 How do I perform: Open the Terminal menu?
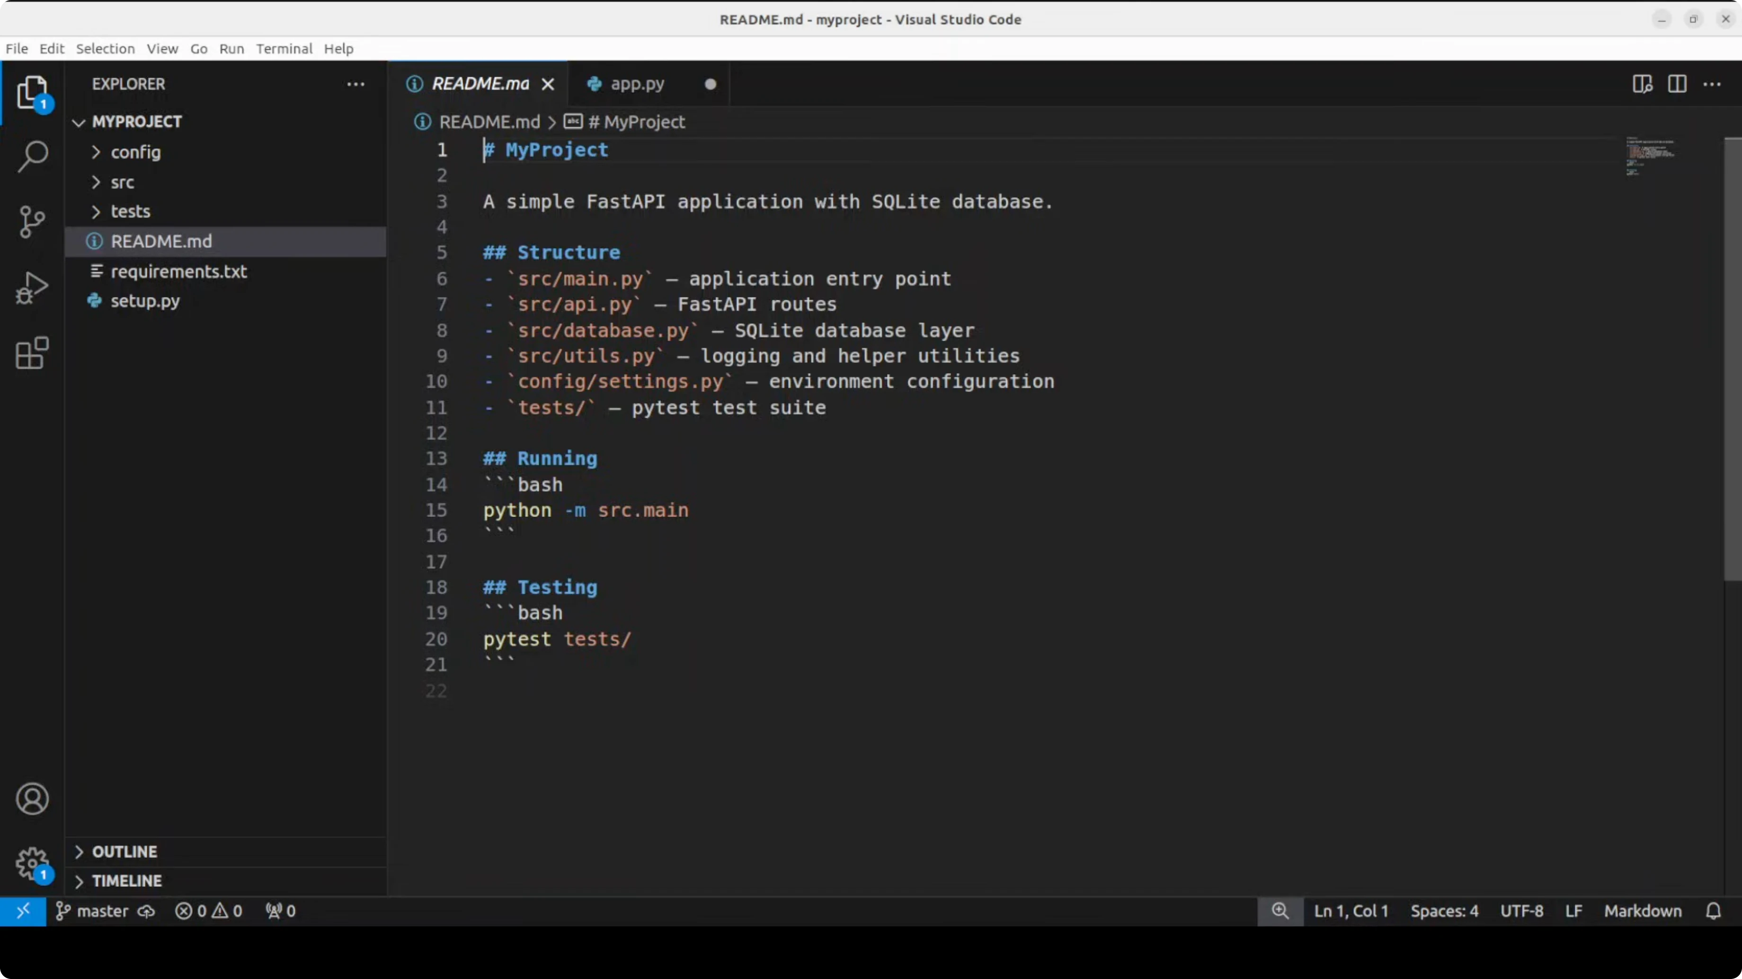pyautogui.click(x=284, y=49)
